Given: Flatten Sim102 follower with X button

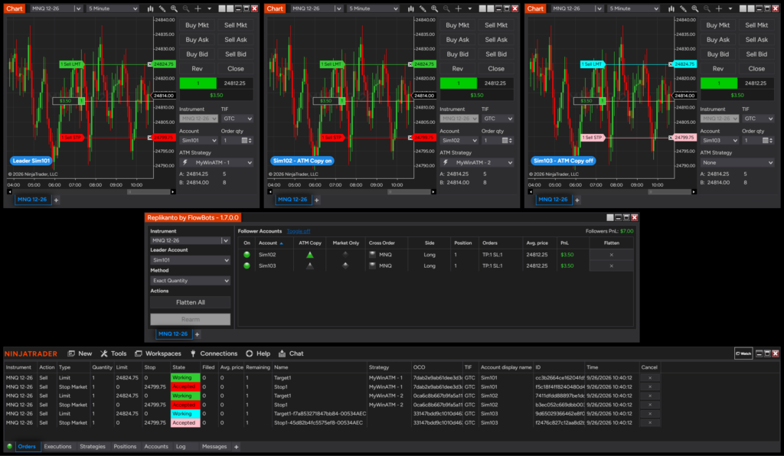Looking at the screenshot, I should 611,255.
